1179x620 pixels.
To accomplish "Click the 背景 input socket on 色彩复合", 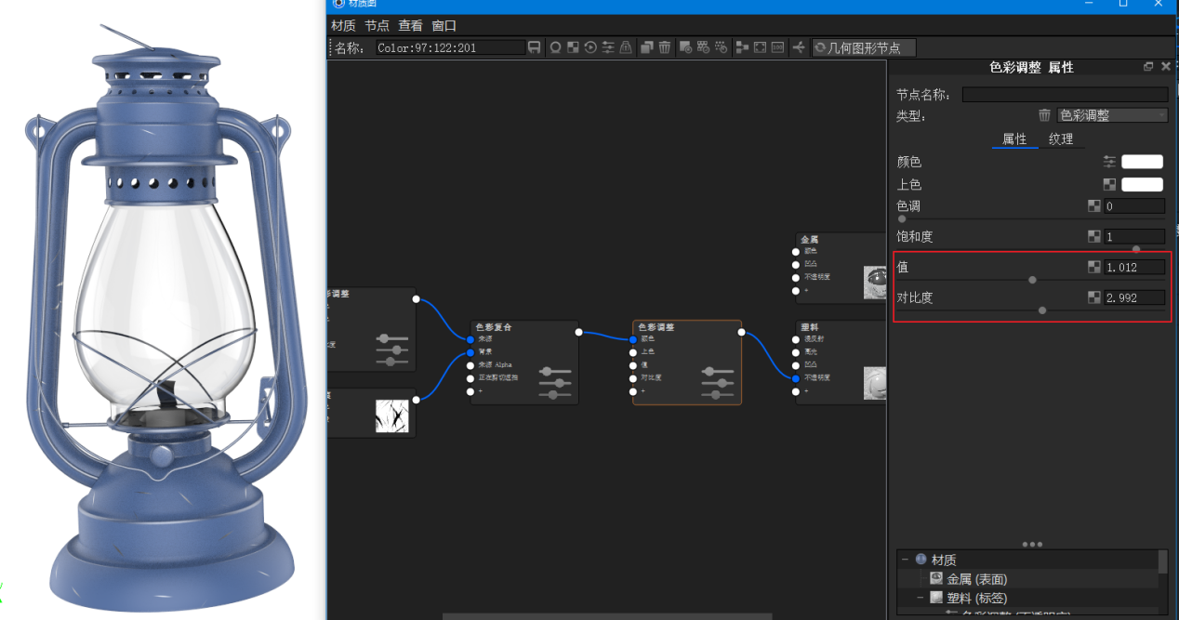I will pyautogui.click(x=470, y=352).
